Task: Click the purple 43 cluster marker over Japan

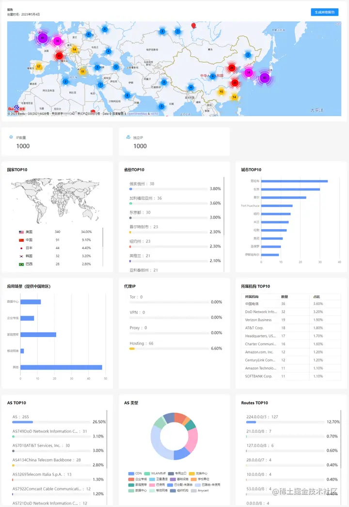Action: (x=265, y=78)
